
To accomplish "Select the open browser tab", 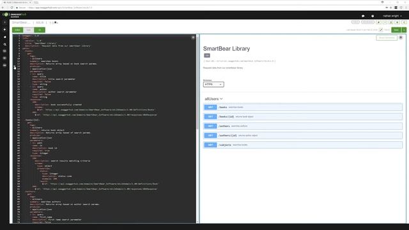I will pos(17,3).
